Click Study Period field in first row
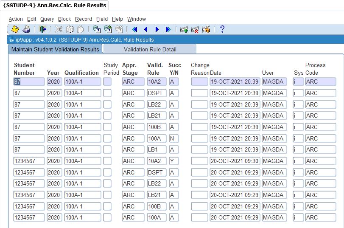Image resolution: width=344 pixels, height=228 pixels. click(x=107, y=82)
